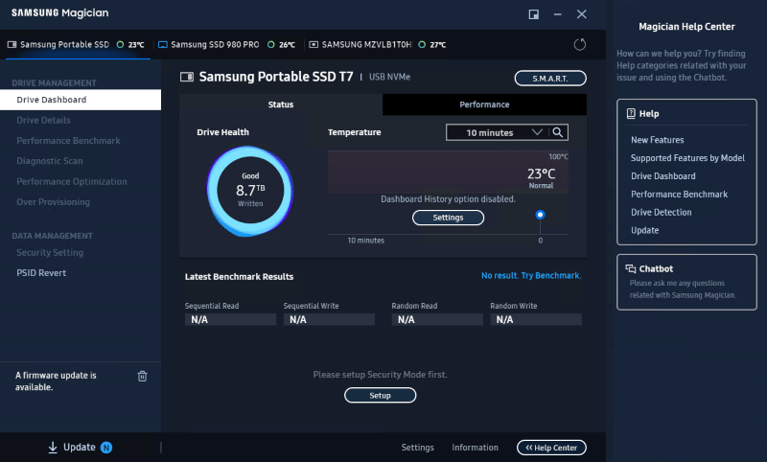Click the Help Center toggle button
Screen dimensions: 767x462
point(551,448)
